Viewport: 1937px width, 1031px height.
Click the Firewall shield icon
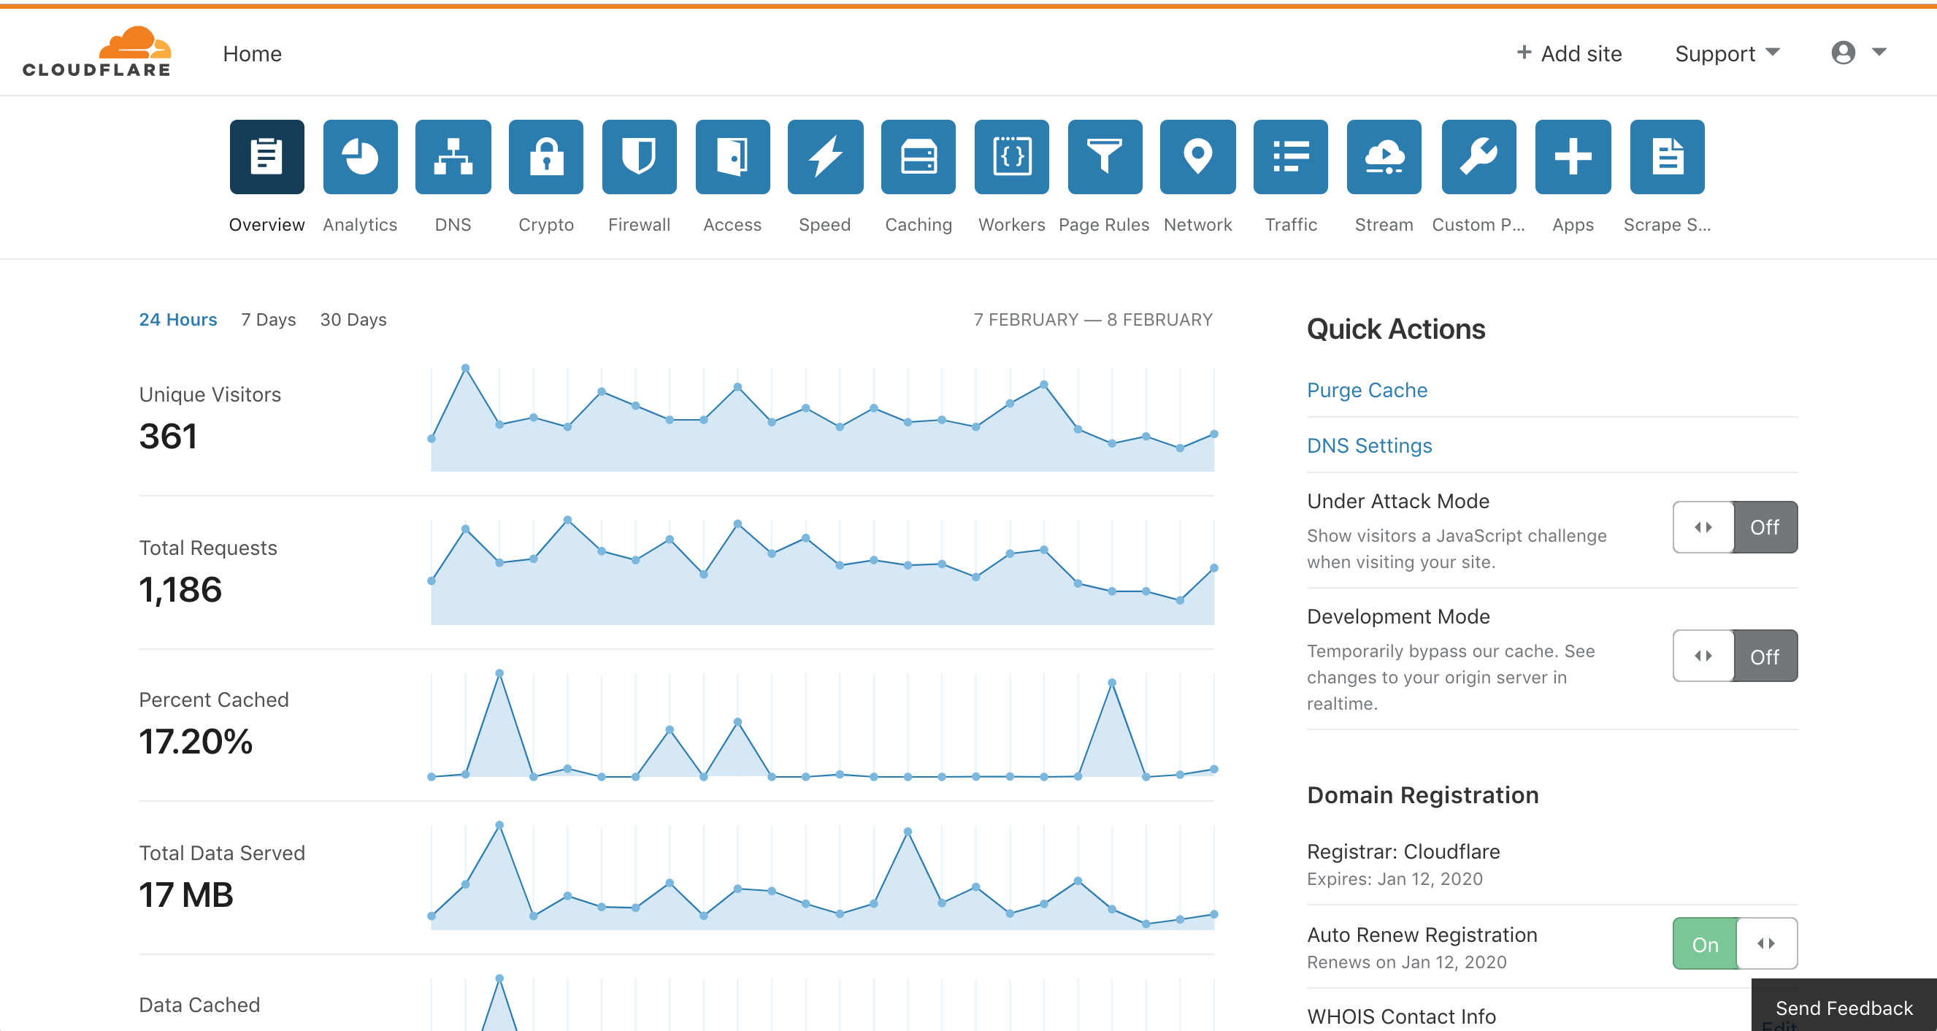pos(638,156)
